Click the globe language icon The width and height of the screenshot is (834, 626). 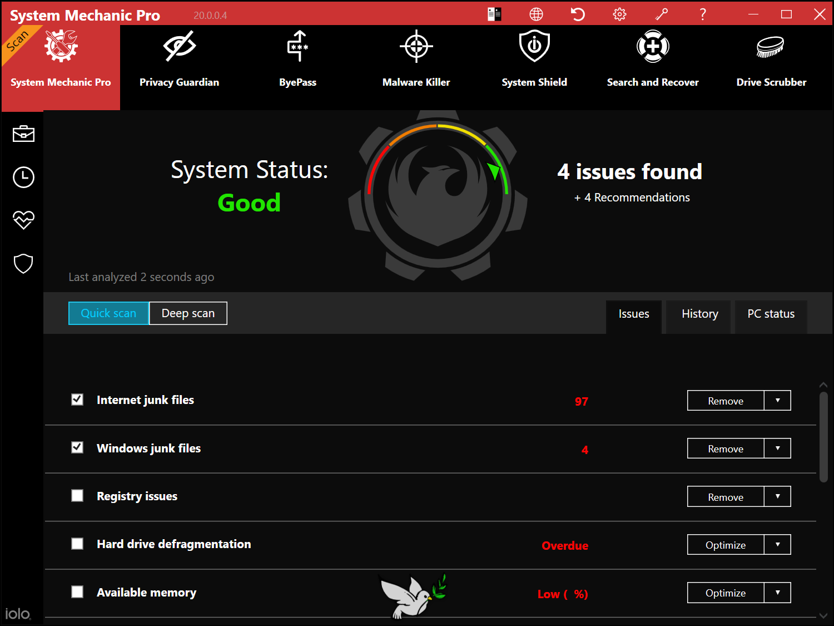(x=536, y=14)
